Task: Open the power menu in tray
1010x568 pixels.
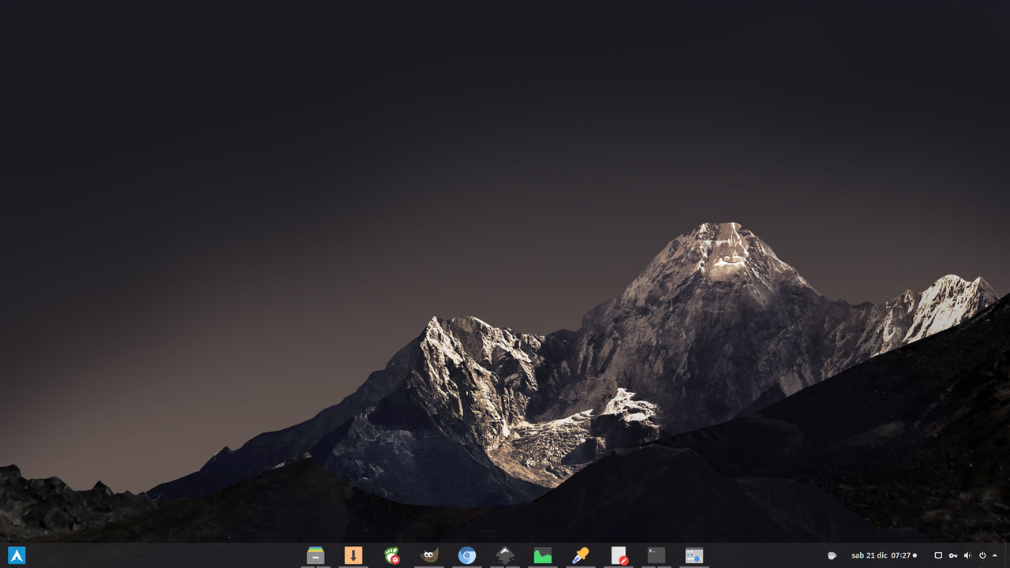Action: tap(982, 555)
